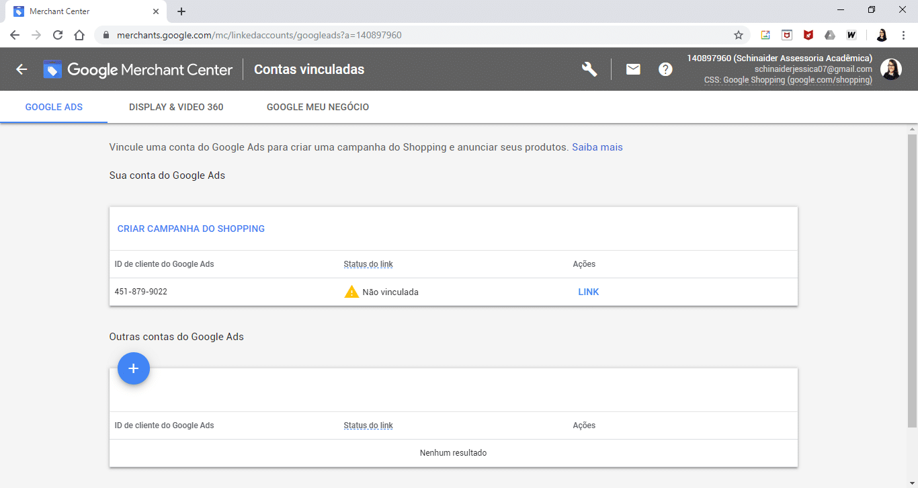Switch to the Google Ads tab
This screenshot has height=488, width=918.
54,107
